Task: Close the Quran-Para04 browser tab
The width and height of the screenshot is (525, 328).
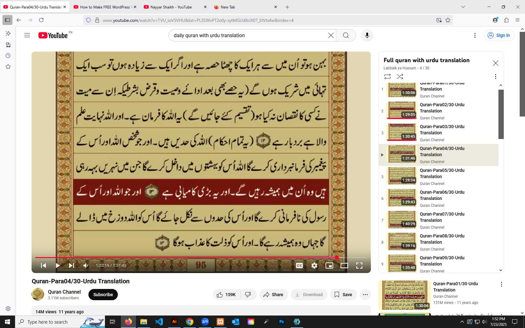Action: tap(65, 7)
